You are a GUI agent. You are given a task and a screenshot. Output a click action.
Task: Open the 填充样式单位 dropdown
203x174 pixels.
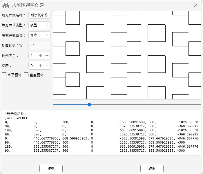click(x=39, y=35)
